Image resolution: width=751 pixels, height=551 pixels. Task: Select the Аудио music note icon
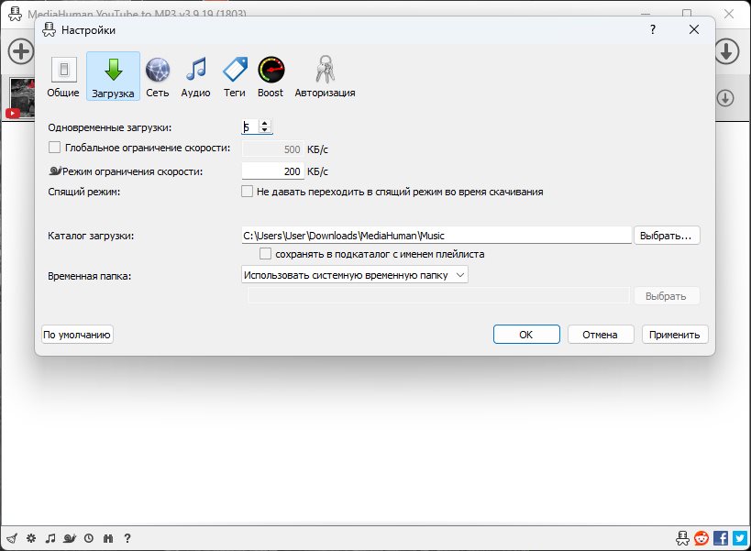(195, 76)
